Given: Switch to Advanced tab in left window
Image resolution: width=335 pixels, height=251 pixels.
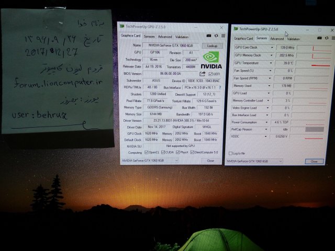Looking at the screenshot, I should coord(165,37).
